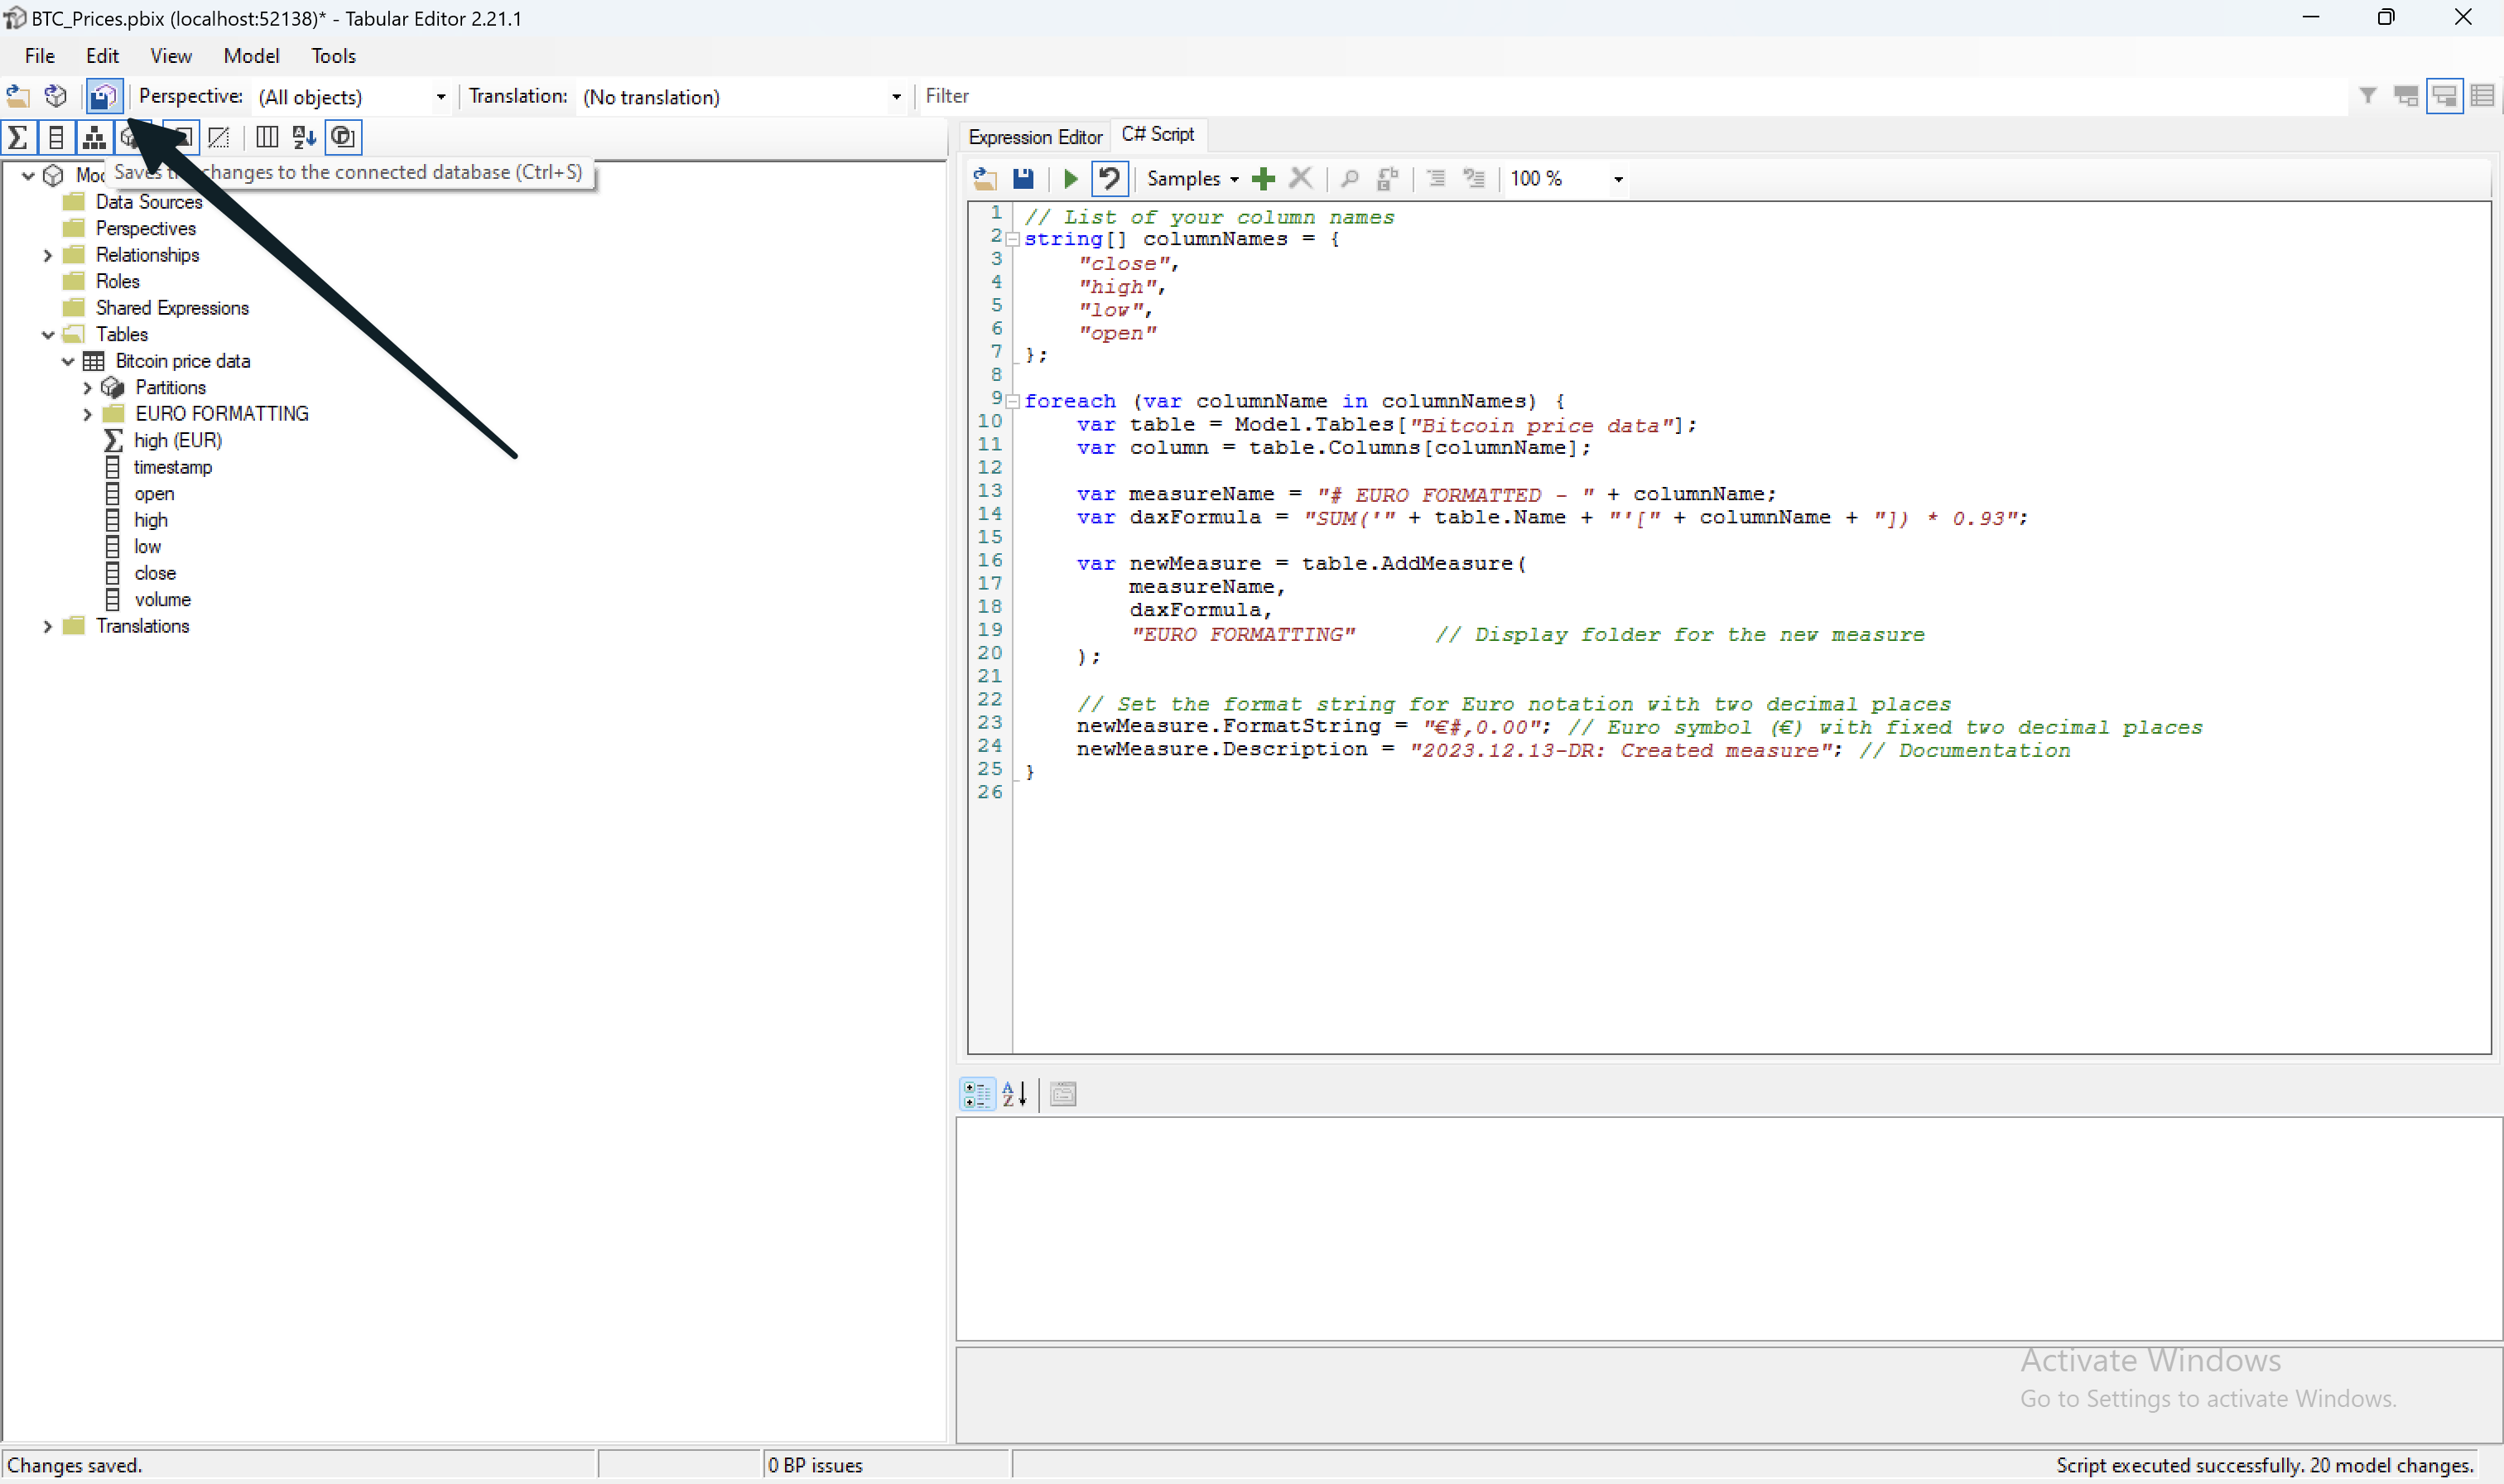Toggle the sort alphabetically option

[x=303, y=137]
